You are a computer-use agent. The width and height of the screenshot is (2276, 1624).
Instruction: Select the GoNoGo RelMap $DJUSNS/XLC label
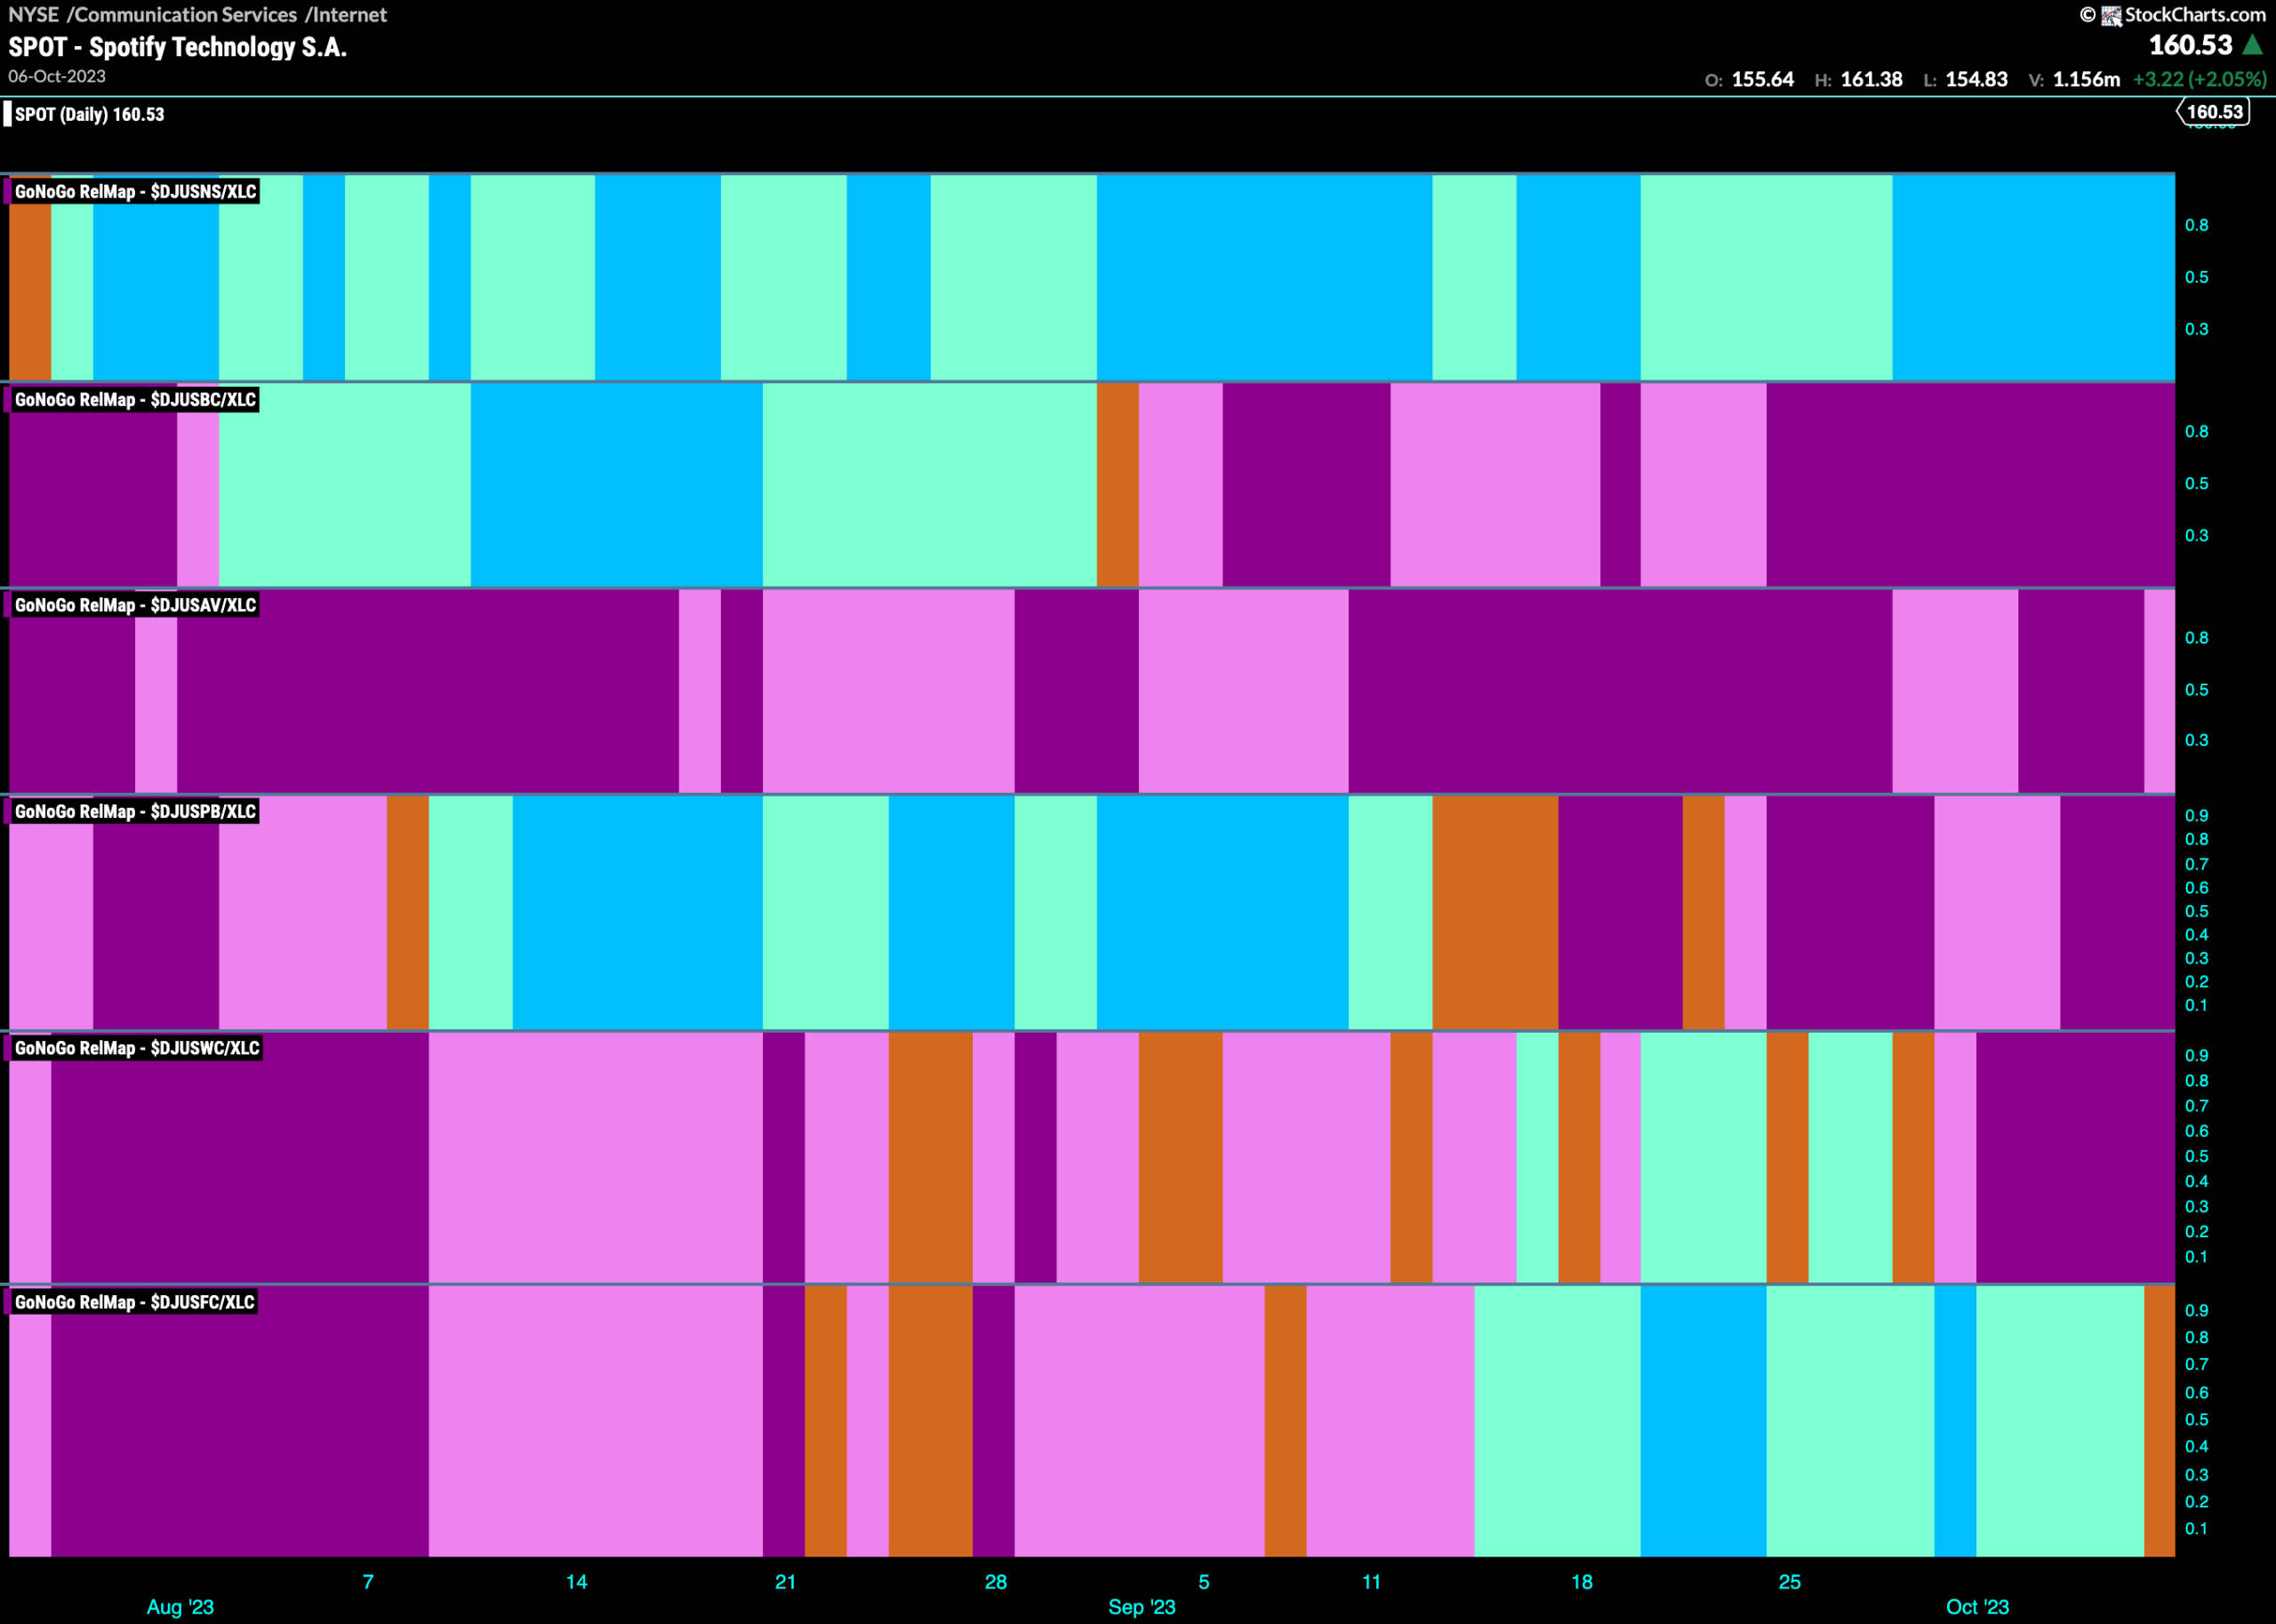tap(135, 191)
